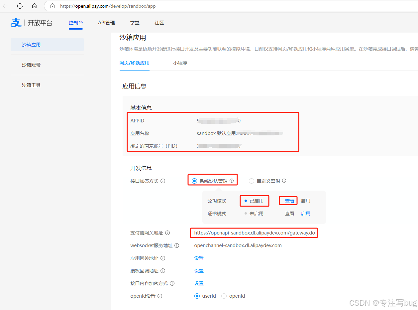
Task: Click info icon next to 支付宝网关地址
Action: tap(167, 233)
